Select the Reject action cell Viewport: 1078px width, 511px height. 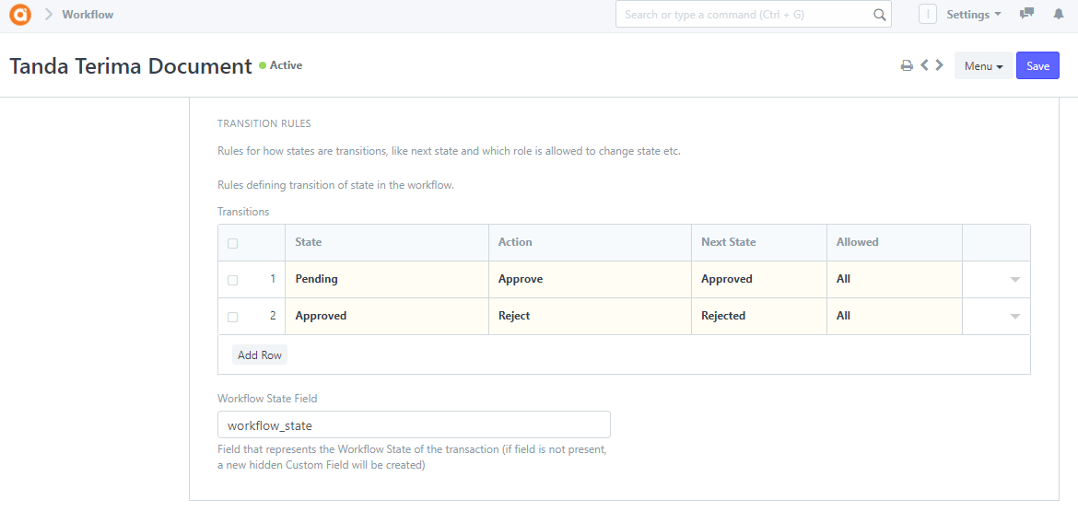click(x=590, y=317)
